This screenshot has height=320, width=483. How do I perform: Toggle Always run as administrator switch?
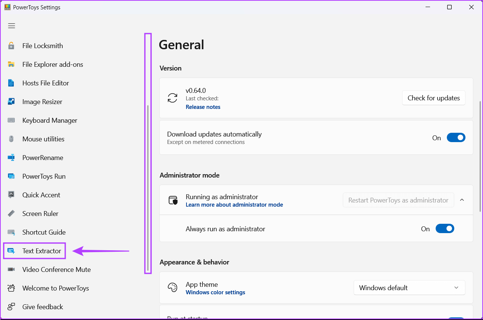(445, 229)
